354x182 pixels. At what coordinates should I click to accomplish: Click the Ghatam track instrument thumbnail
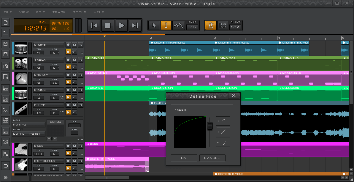pyautogui.click(x=21, y=79)
